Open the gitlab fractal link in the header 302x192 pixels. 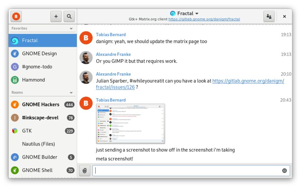pyautogui.click(x=204, y=19)
